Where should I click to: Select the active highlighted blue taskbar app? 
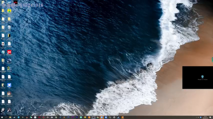point(102,117)
